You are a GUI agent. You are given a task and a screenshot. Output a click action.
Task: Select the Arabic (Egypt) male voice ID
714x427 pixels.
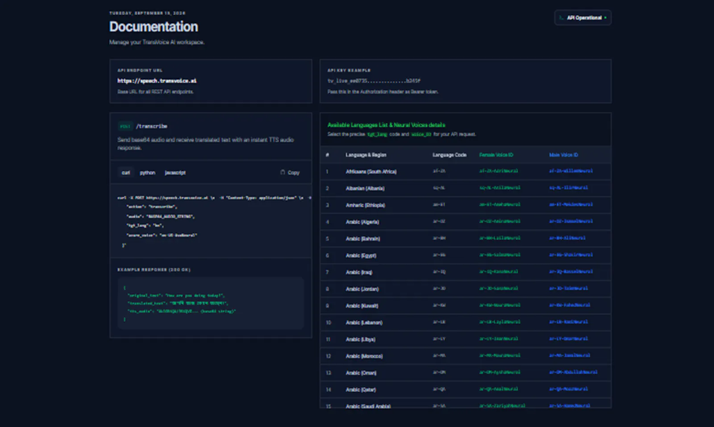click(571, 255)
